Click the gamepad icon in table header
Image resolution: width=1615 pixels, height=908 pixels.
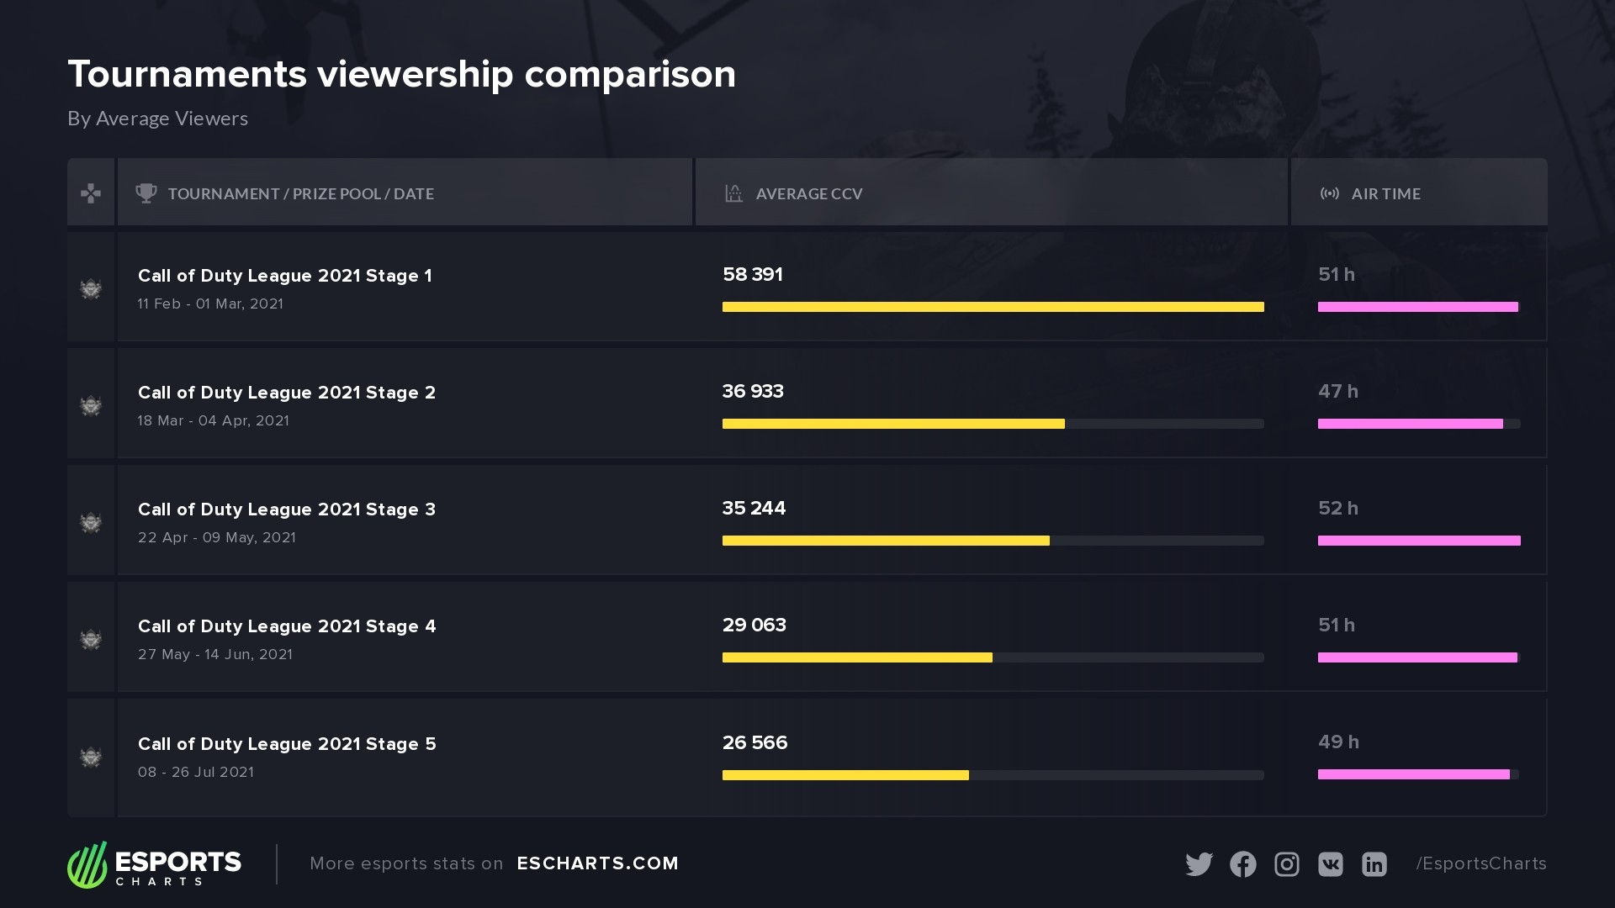91,193
